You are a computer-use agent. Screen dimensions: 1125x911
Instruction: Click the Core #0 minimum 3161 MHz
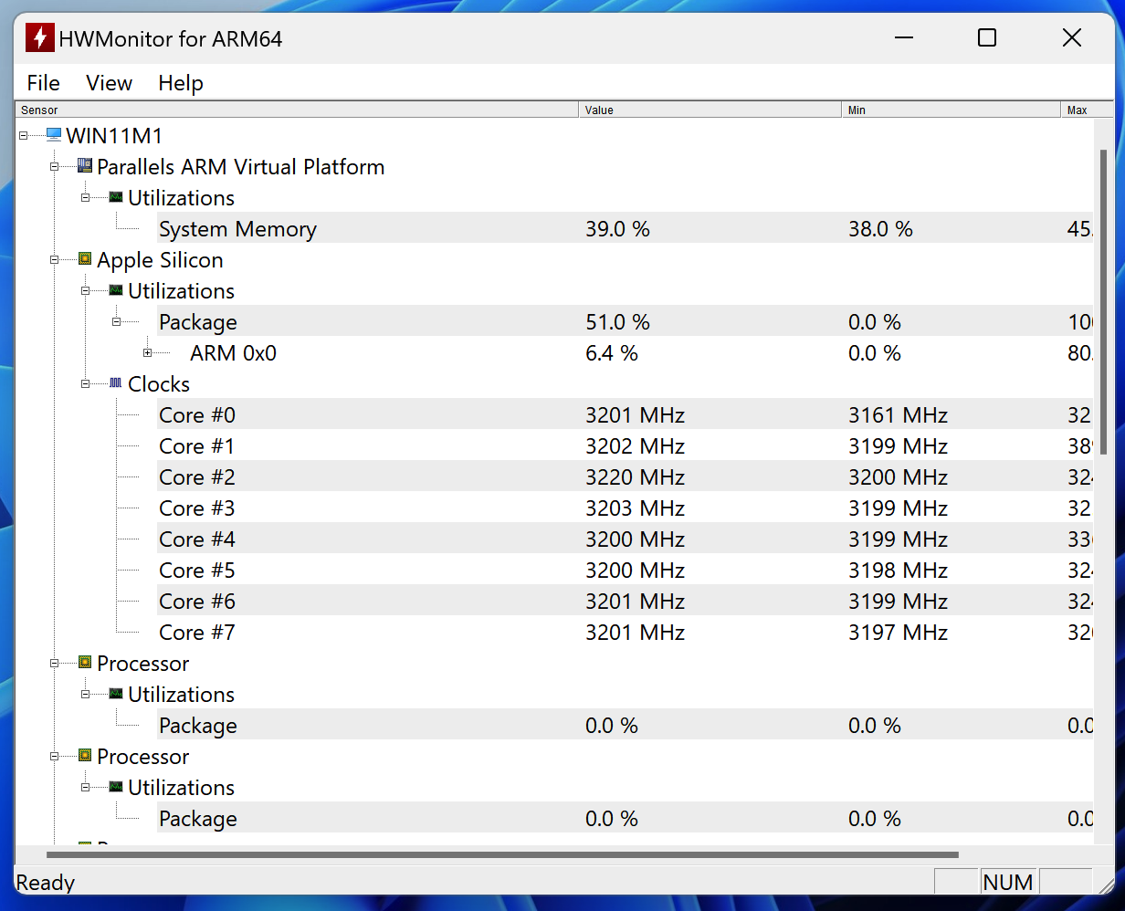pos(898,415)
